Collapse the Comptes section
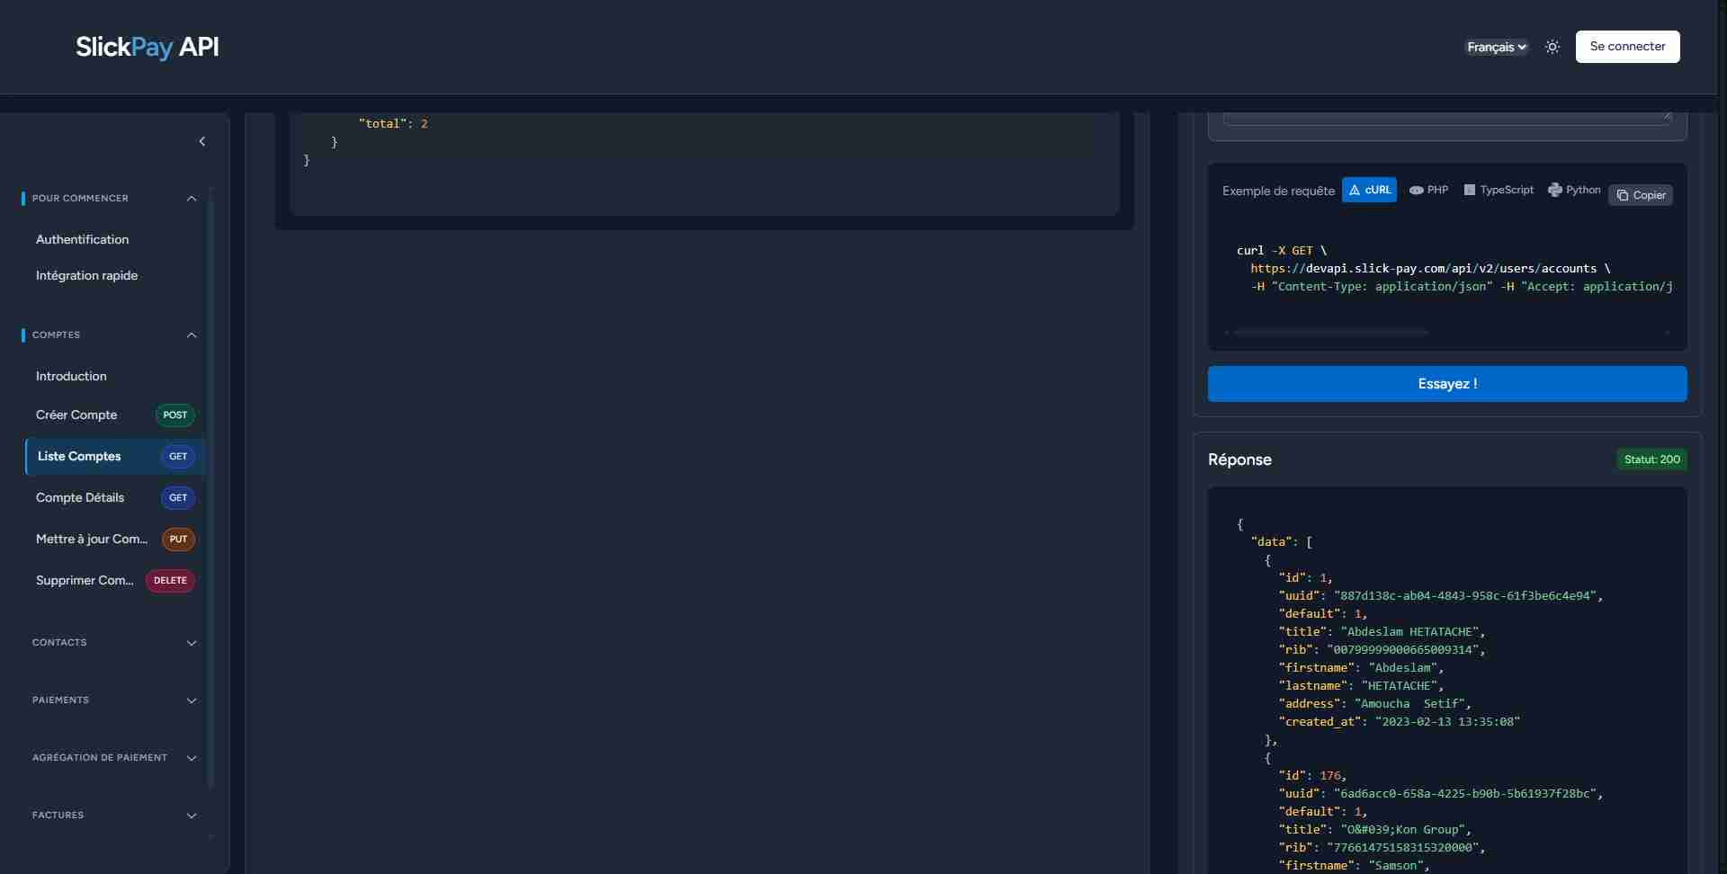Image resolution: width=1727 pixels, height=874 pixels. pyautogui.click(x=191, y=334)
